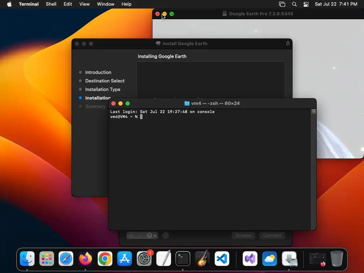Launch Firefox from the Dock
Viewport: 364px width, 273px height.
[85, 259]
